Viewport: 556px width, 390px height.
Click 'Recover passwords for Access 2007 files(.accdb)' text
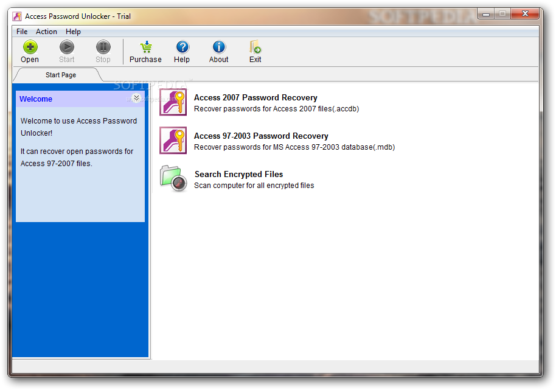coord(277,109)
